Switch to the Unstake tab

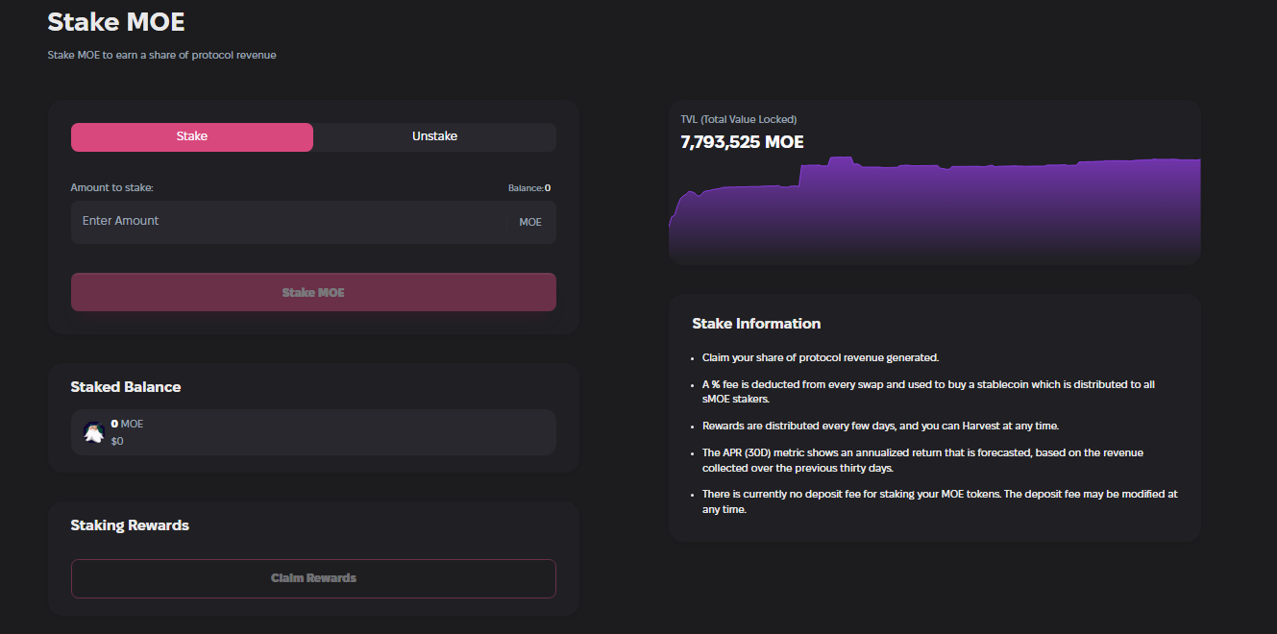click(434, 136)
